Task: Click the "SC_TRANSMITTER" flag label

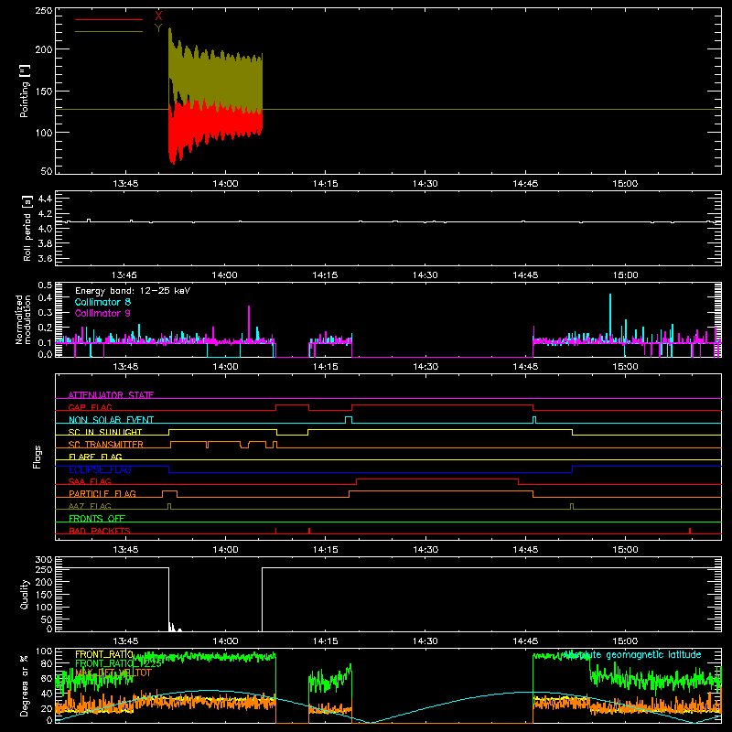Action: [x=106, y=444]
